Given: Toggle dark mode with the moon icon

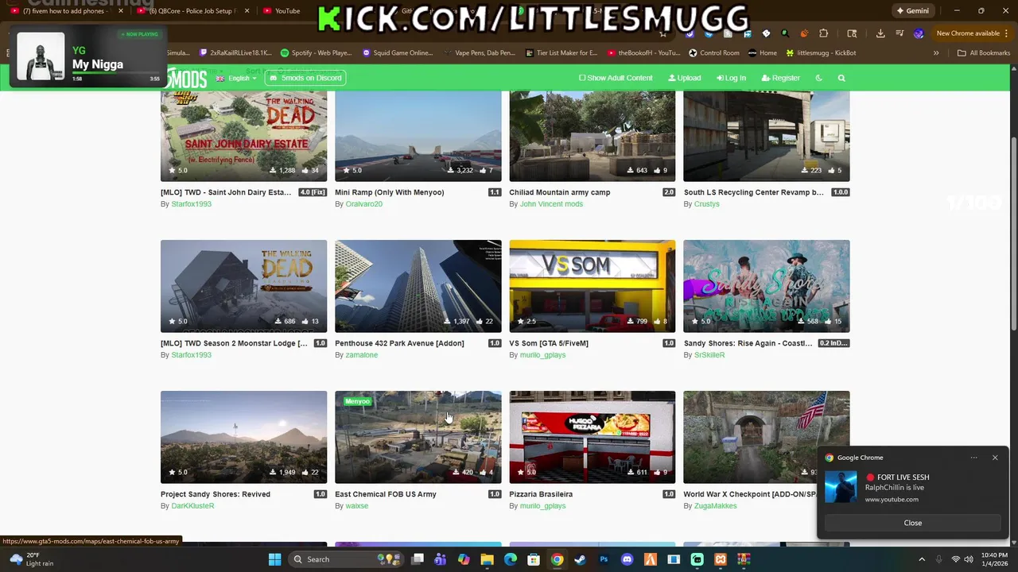Looking at the screenshot, I should coord(819,78).
